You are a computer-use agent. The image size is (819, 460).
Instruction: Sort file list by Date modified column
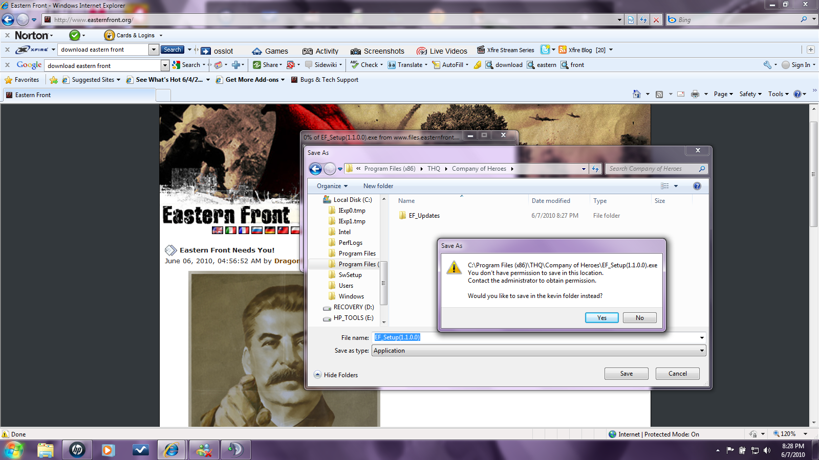[551, 201]
